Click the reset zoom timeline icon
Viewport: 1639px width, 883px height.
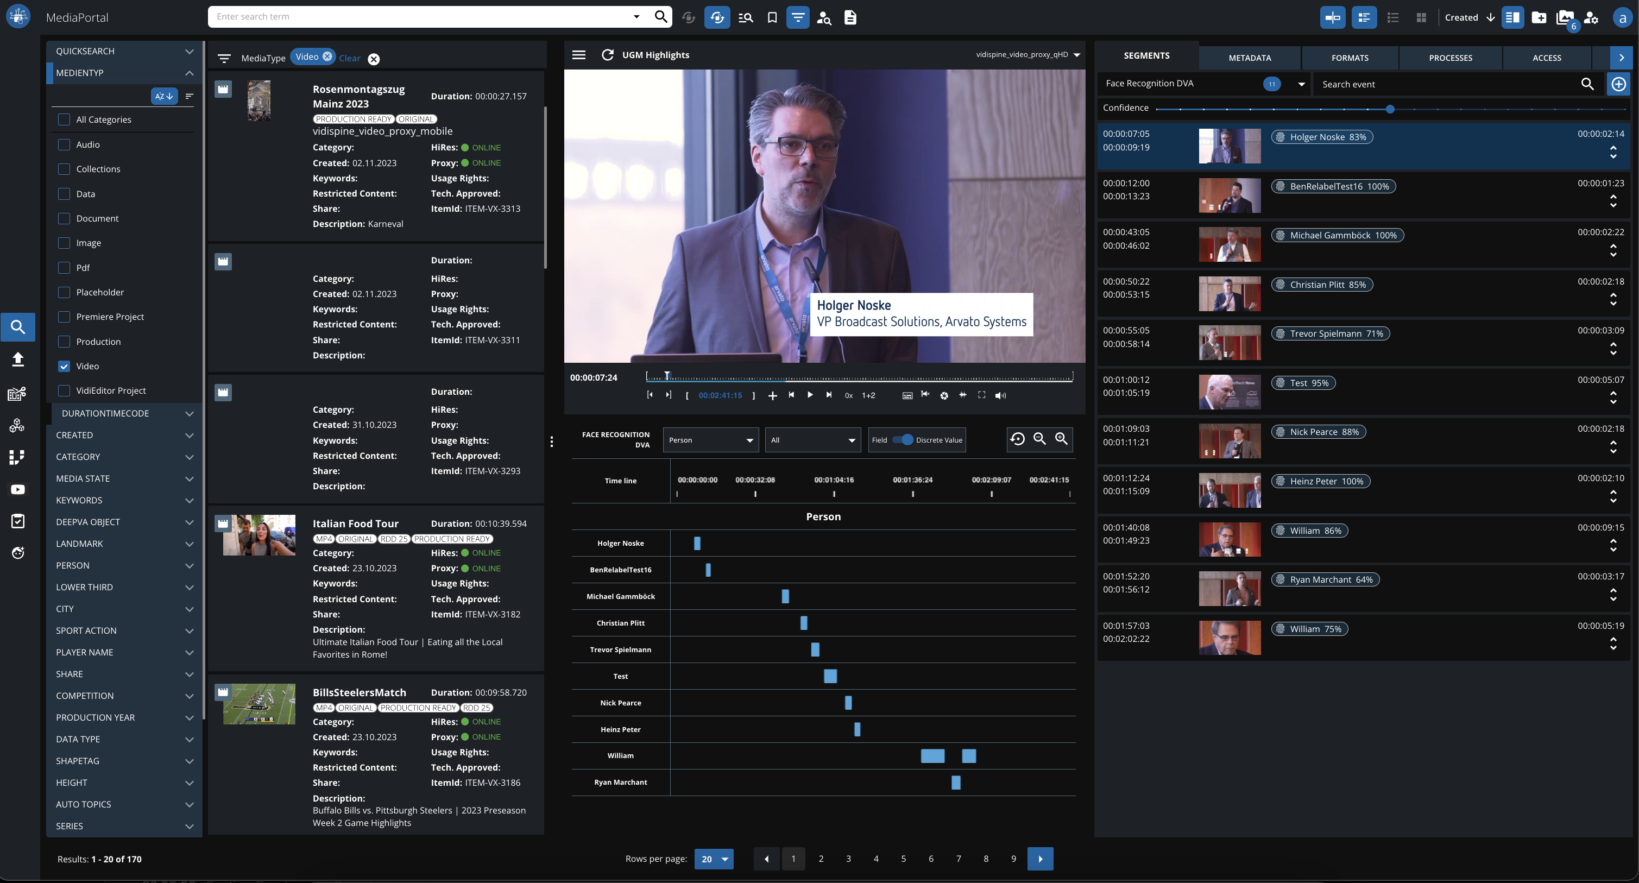point(1017,439)
